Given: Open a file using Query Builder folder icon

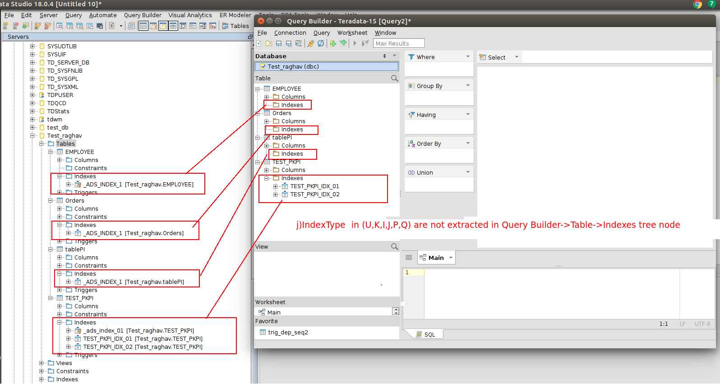Looking at the screenshot, I should (x=269, y=43).
